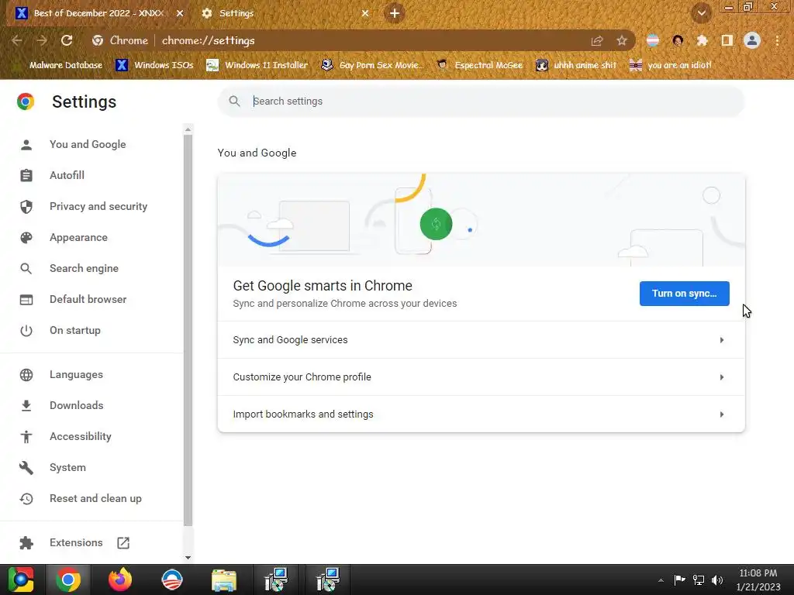Open the Malware Database bookmark
This screenshot has width=794, height=595.
coord(60,65)
